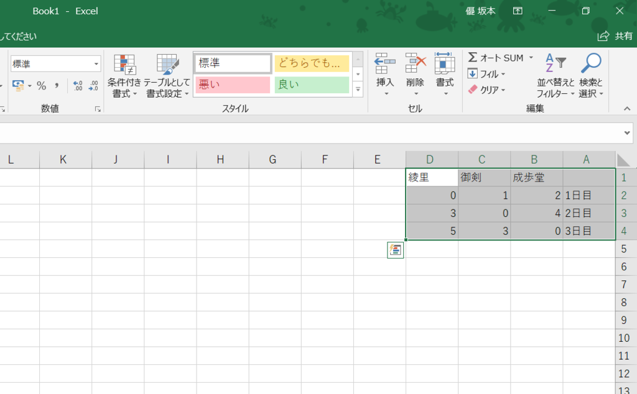Click the Share (共有) icon
Screen dimensions: 637x394
click(x=603, y=36)
